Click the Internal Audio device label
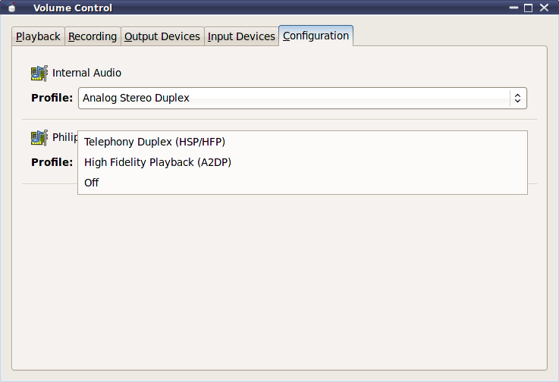The height and width of the screenshot is (382, 559). (86, 73)
